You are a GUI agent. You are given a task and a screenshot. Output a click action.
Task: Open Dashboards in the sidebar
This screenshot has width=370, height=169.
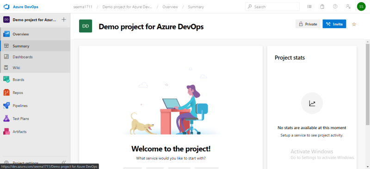point(35,57)
